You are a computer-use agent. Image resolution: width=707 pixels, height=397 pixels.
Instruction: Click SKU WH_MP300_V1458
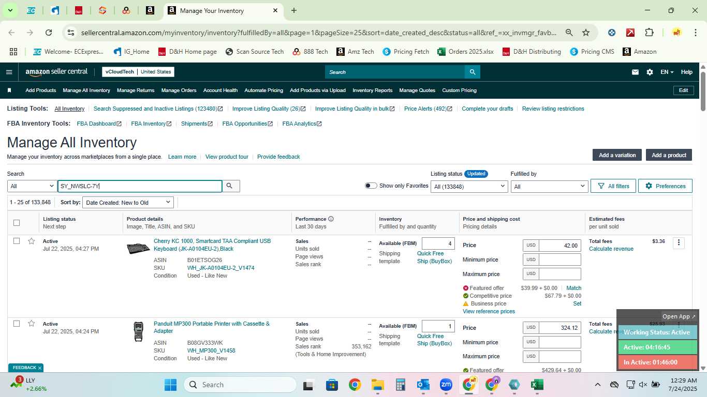pyautogui.click(x=211, y=350)
